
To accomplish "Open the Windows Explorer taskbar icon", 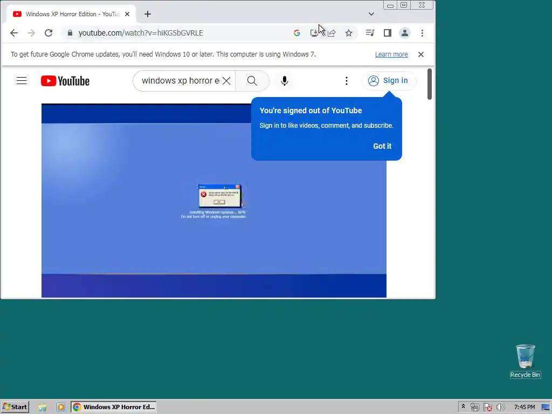I will coord(43,408).
